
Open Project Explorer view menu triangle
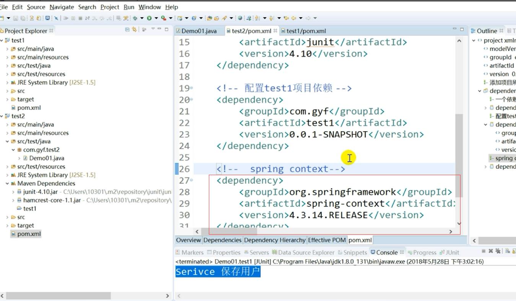(153, 29)
